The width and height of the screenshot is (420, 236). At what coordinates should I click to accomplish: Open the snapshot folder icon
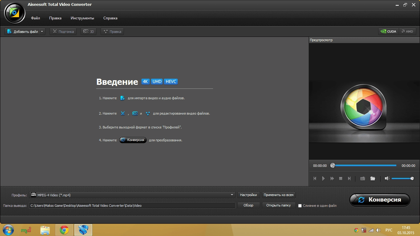(x=373, y=179)
